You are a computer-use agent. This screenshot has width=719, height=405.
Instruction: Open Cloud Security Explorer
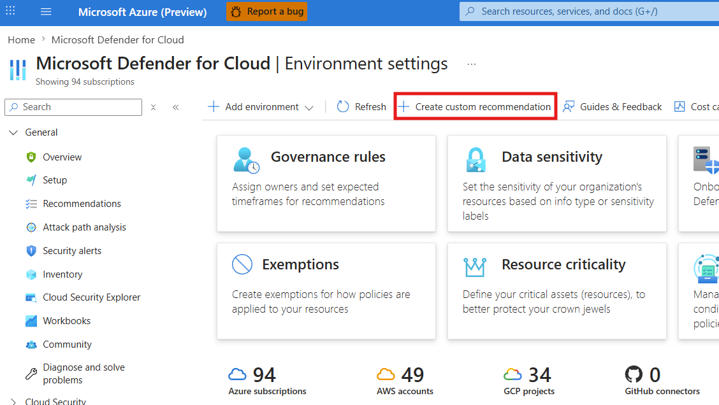point(91,297)
